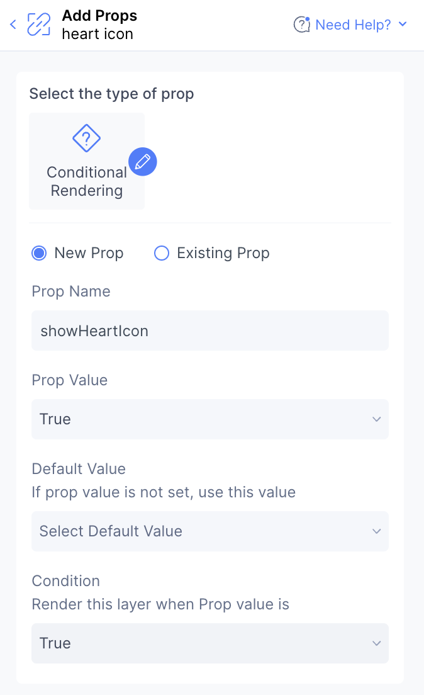The image size is (424, 695).
Task: Select the New Prop radio button
Action: 40,252
